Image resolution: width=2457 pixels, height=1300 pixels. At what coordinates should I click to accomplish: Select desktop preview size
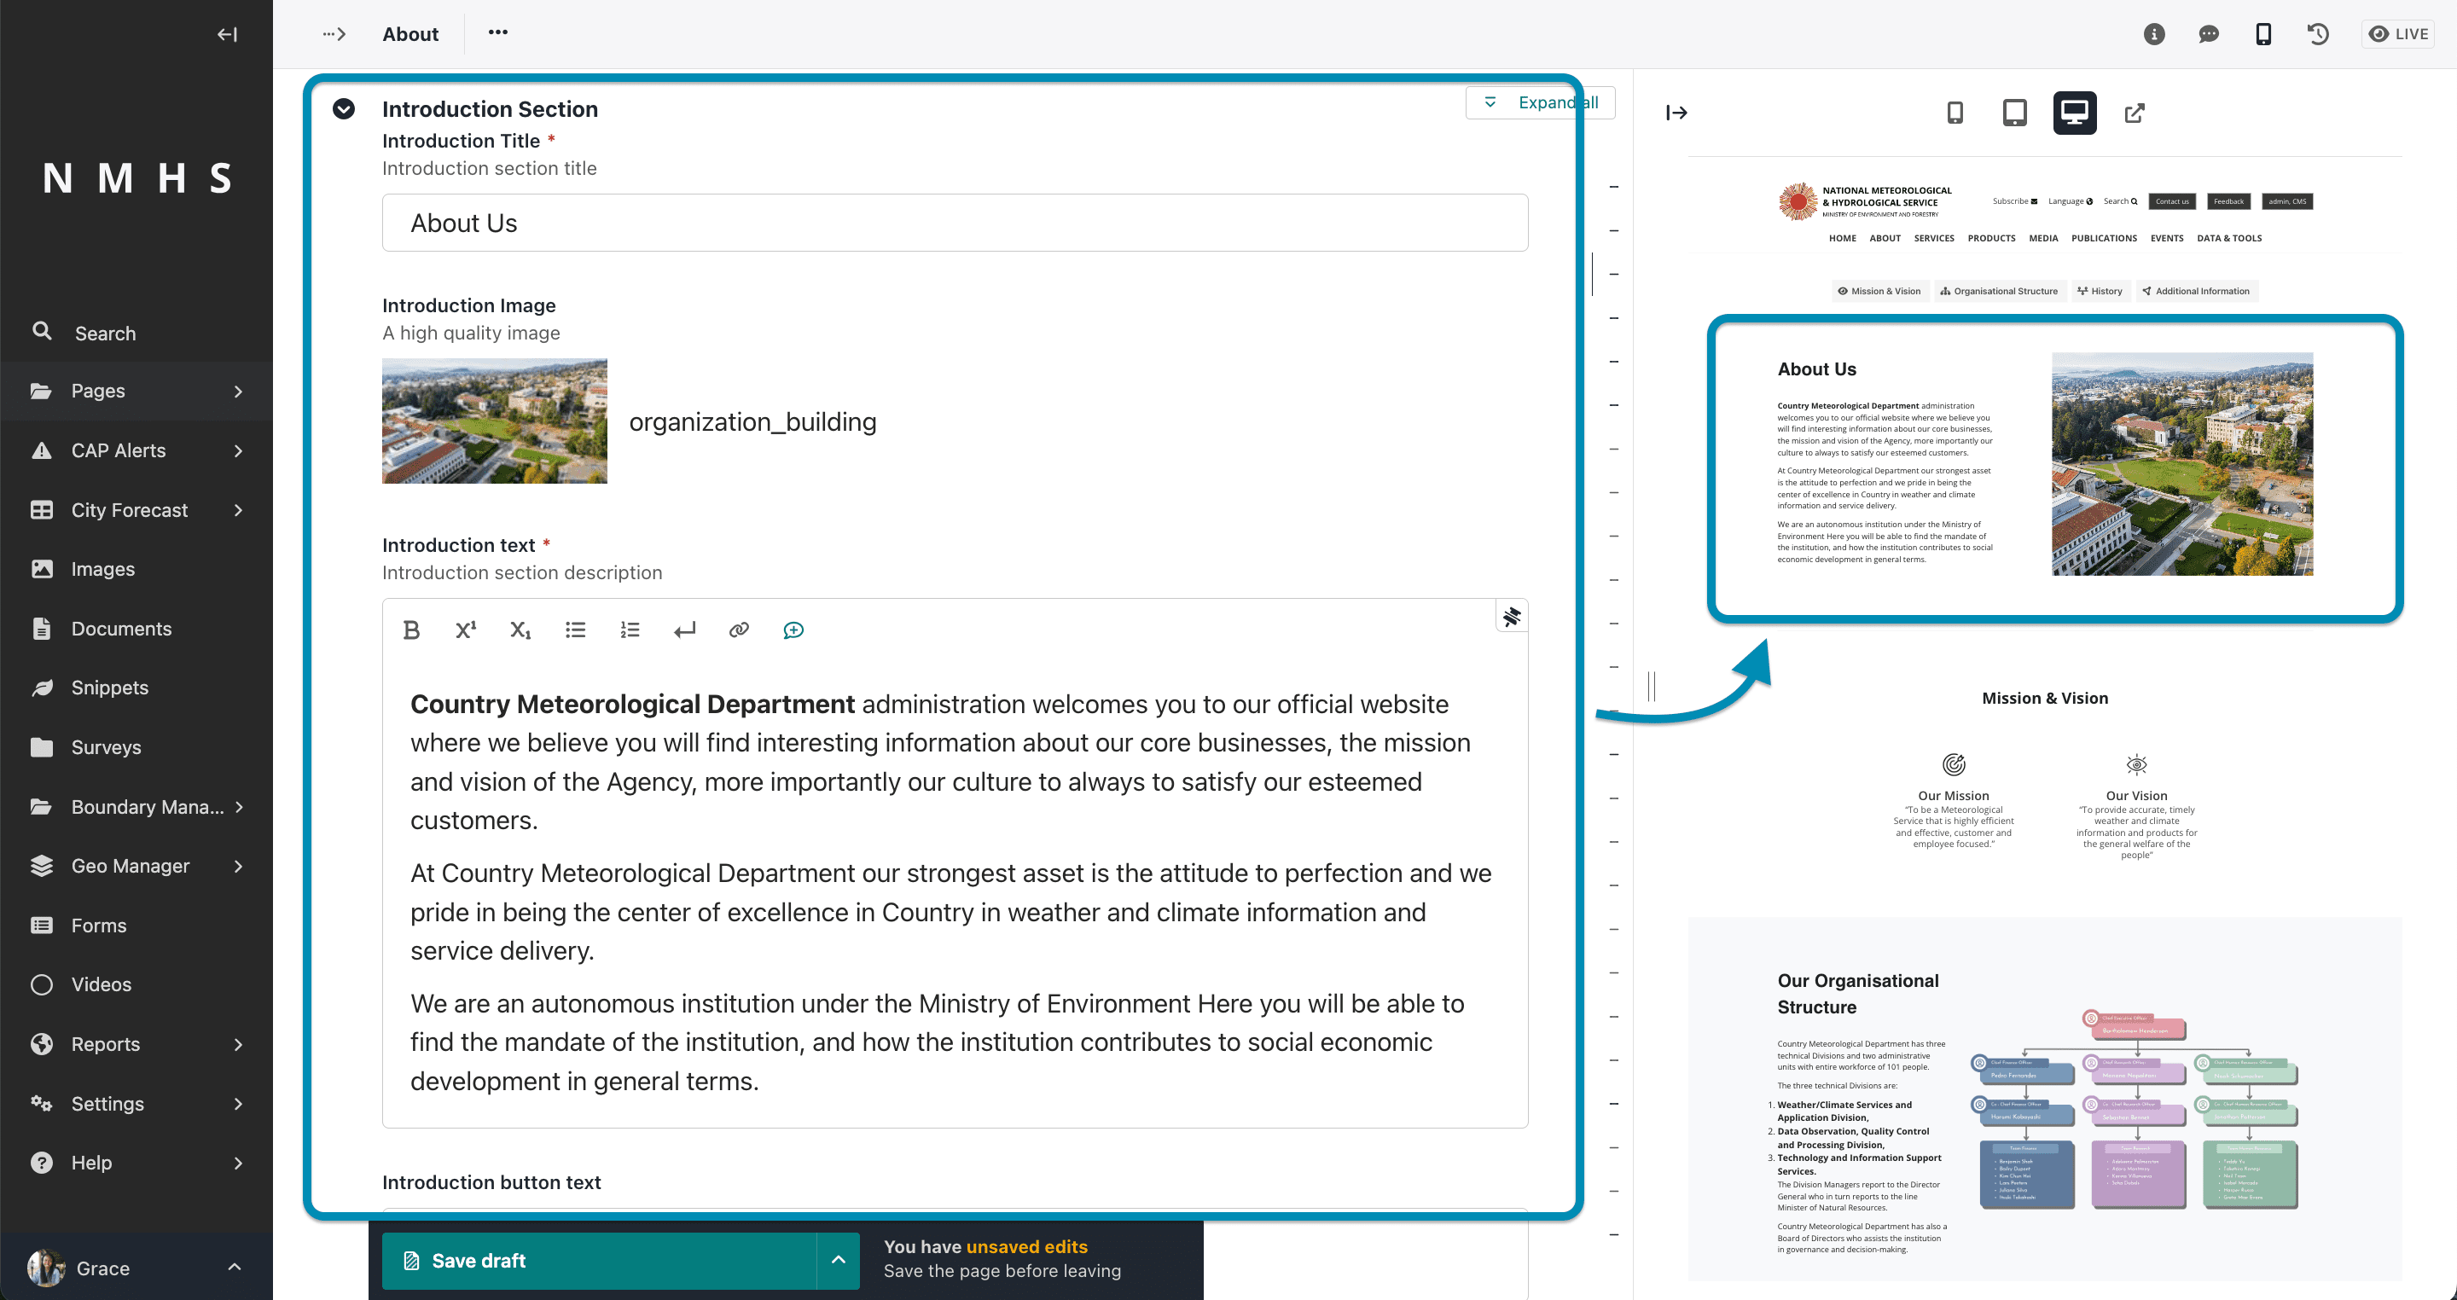2075,113
